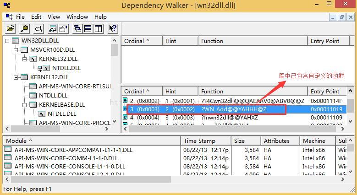Image resolution: width=357 pixels, height=195 pixels.
Task: Sort export list by Function column header
Action: [253, 91]
